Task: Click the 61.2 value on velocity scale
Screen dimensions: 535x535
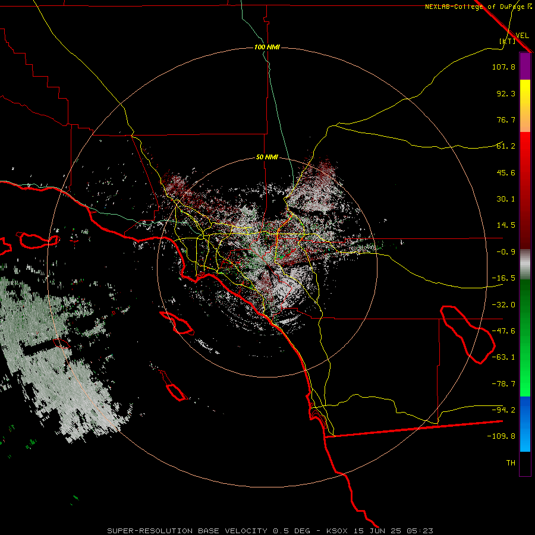Action: pyautogui.click(x=506, y=146)
